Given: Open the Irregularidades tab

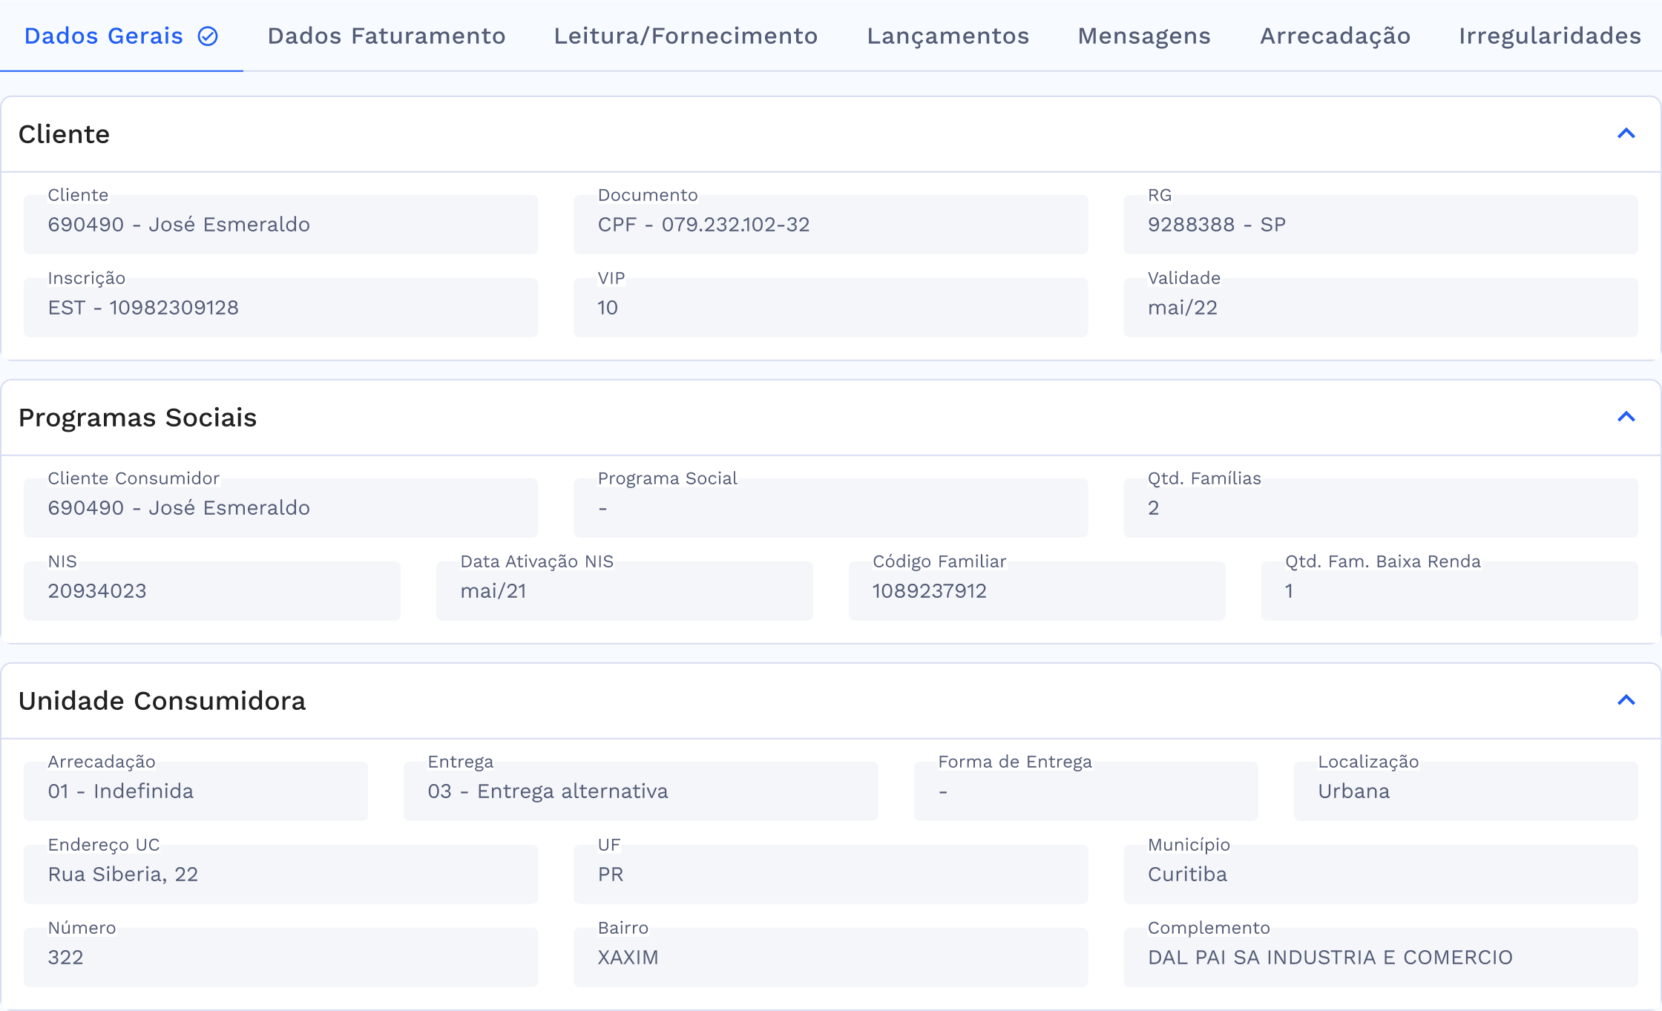Looking at the screenshot, I should click(x=1549, y=36).
